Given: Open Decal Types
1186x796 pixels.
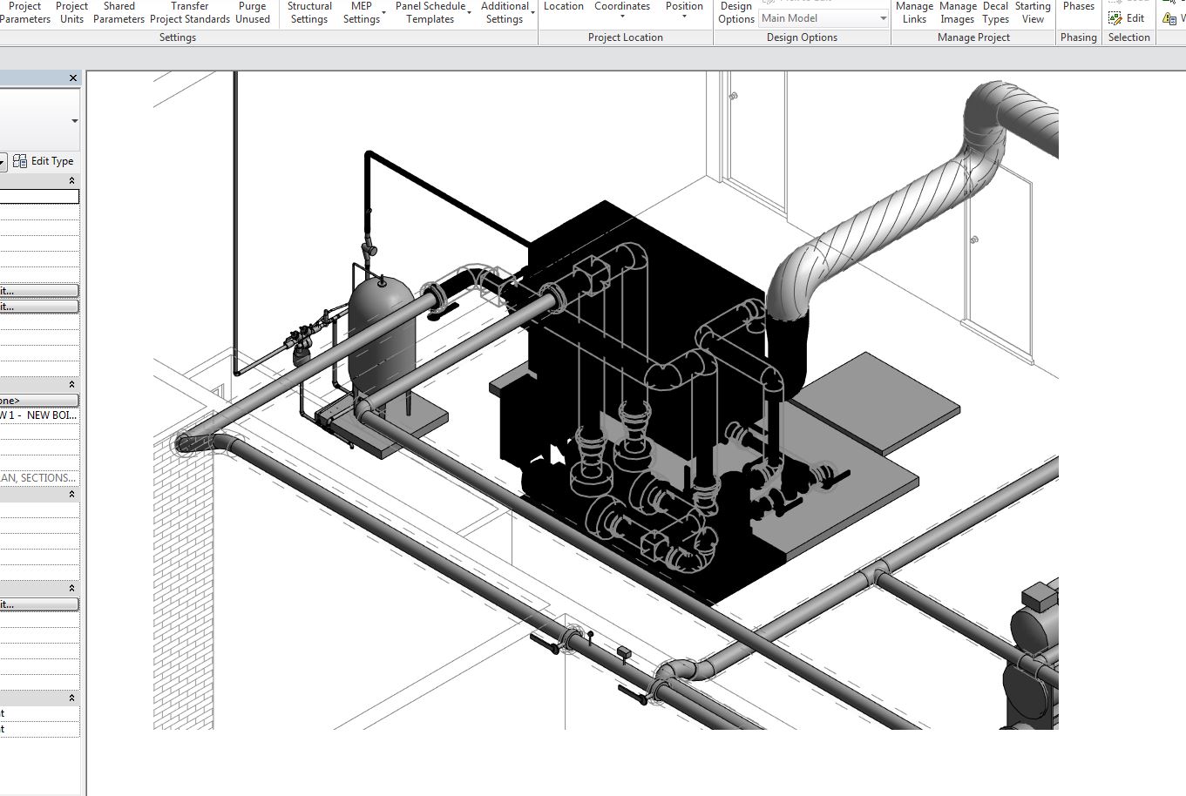Looking at the screenshot, I should [x=995, y=12].
